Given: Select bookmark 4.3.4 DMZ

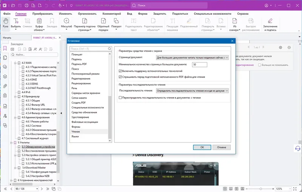Looking at the screenshot, I should pyautogui.click(x=31, y=80).
